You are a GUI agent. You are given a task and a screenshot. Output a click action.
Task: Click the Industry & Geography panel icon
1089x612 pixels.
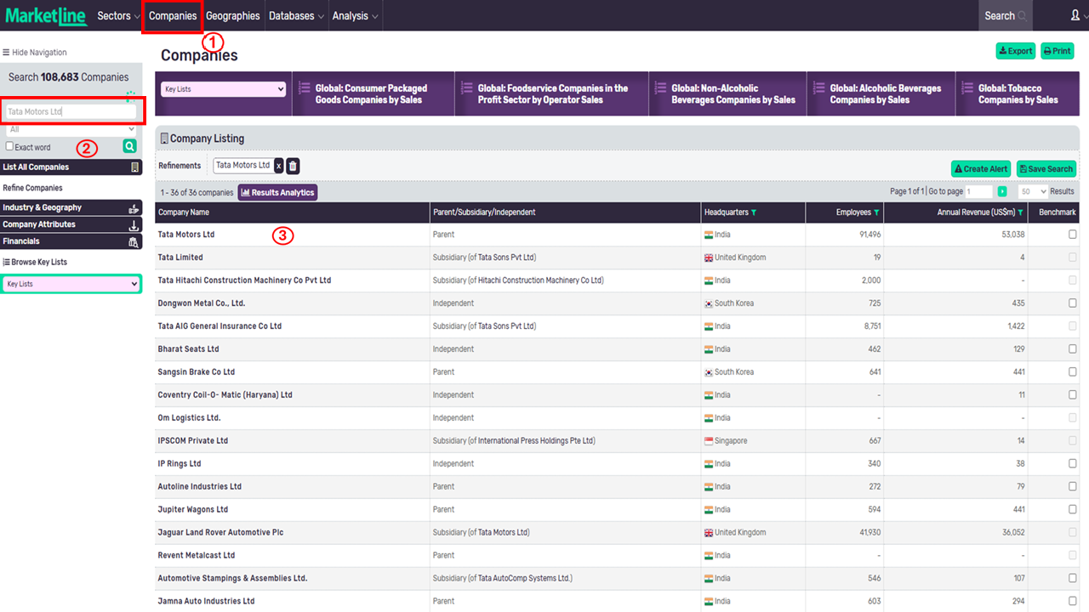pos(134,207)
